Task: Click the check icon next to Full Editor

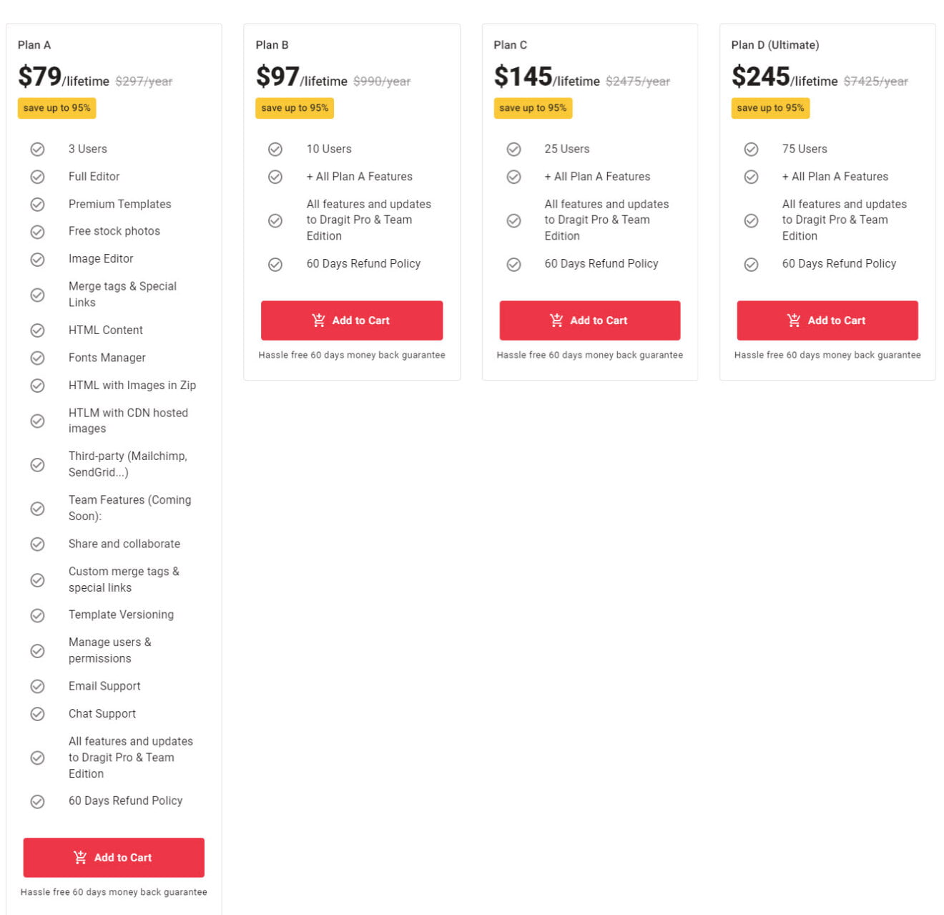Action: (37, 177)
